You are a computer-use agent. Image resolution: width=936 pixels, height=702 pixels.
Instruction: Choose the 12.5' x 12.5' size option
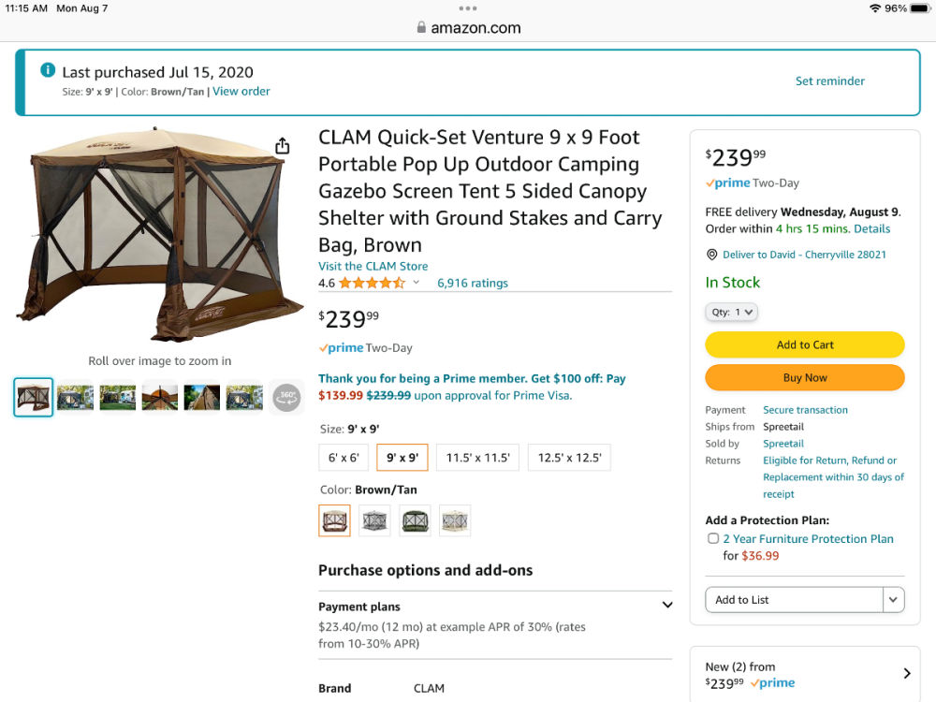[569, 458]
